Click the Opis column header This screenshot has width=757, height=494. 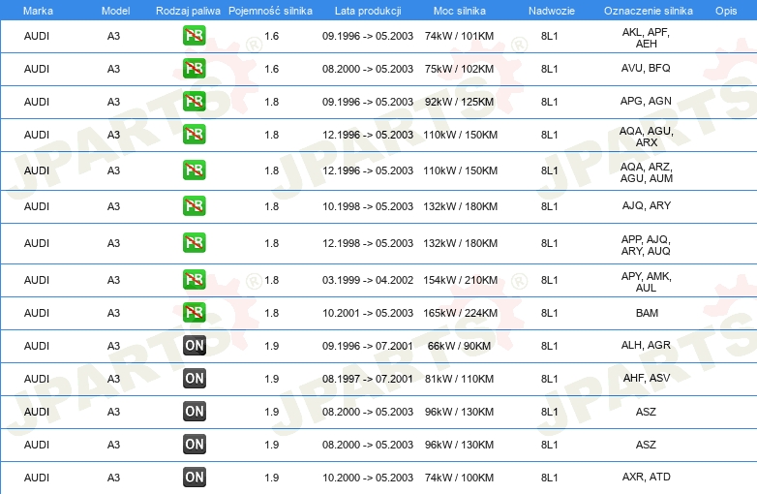click(x=726, y=11)
